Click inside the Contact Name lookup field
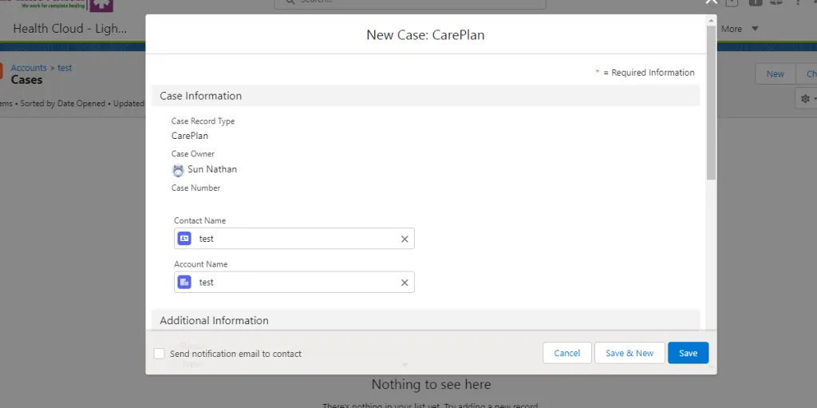The width and height of the screenshot is (817, 408). coord(294,239)
